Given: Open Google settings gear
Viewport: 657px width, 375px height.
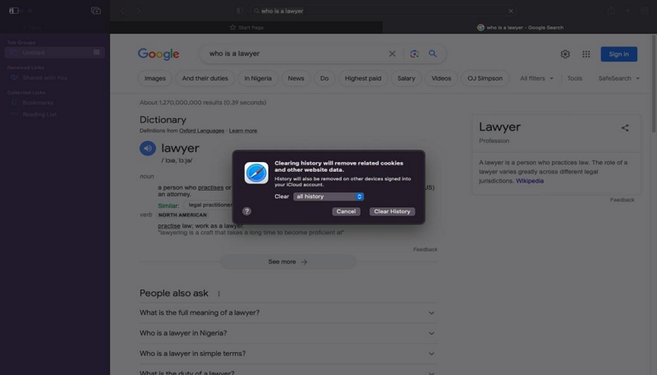Looking at the screenshot, I should (565, 54).
